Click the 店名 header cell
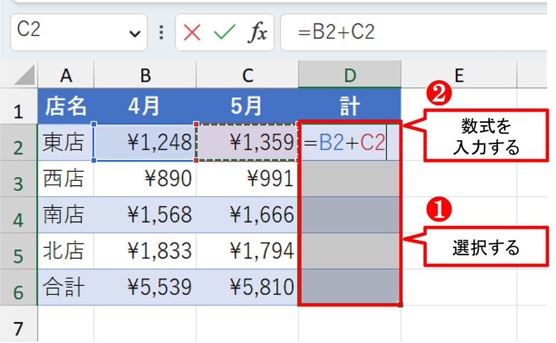This screenshot has height=343, width=556. coord(66,106)
